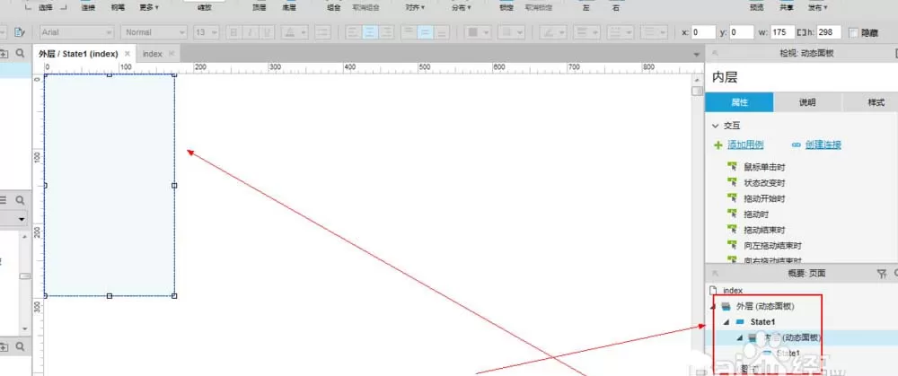The image size is (898, 376).
Task: Select the 拖动时 drag event
Action: (756, 214)
